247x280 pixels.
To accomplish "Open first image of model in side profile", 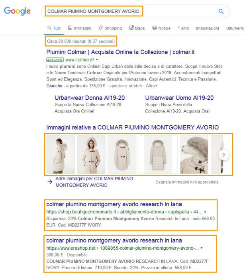I will 61,154.
